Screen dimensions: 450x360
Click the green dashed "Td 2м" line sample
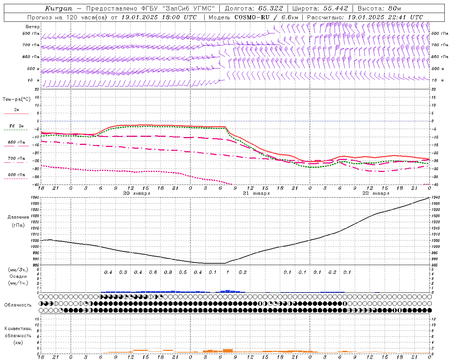(x=16, y=130)
